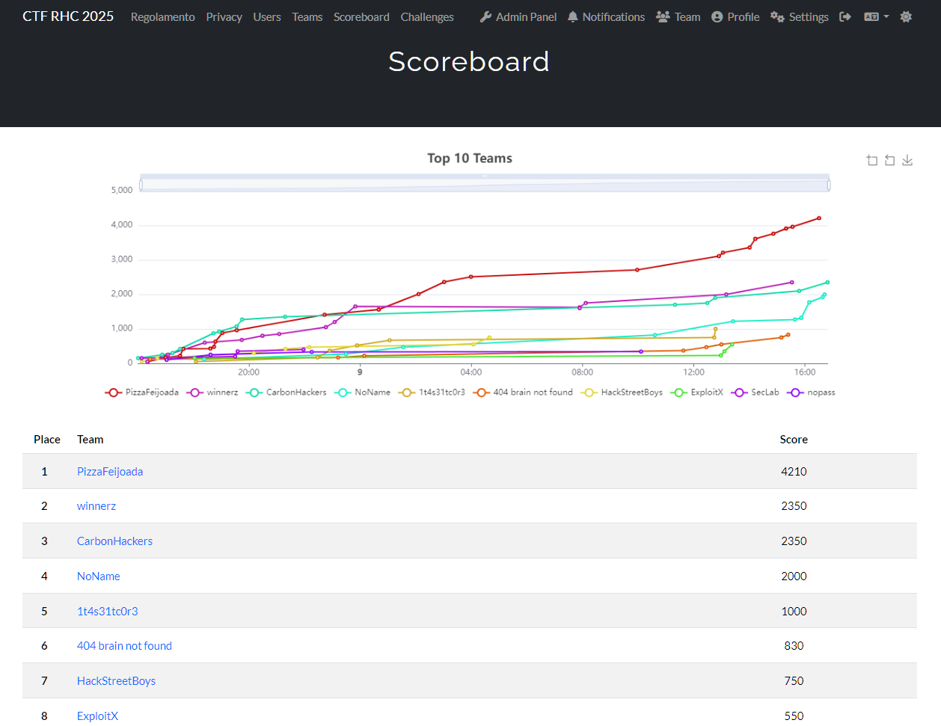Click the chart time-range zoom slider
Image resolution: width=941 pixels, height=726 pixels.
(484, 184)
